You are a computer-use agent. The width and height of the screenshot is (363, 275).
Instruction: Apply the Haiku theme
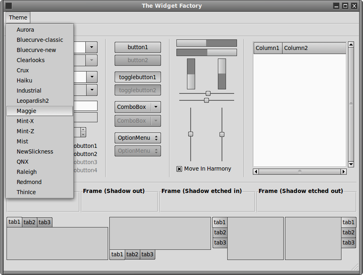[x=40, y=80]
